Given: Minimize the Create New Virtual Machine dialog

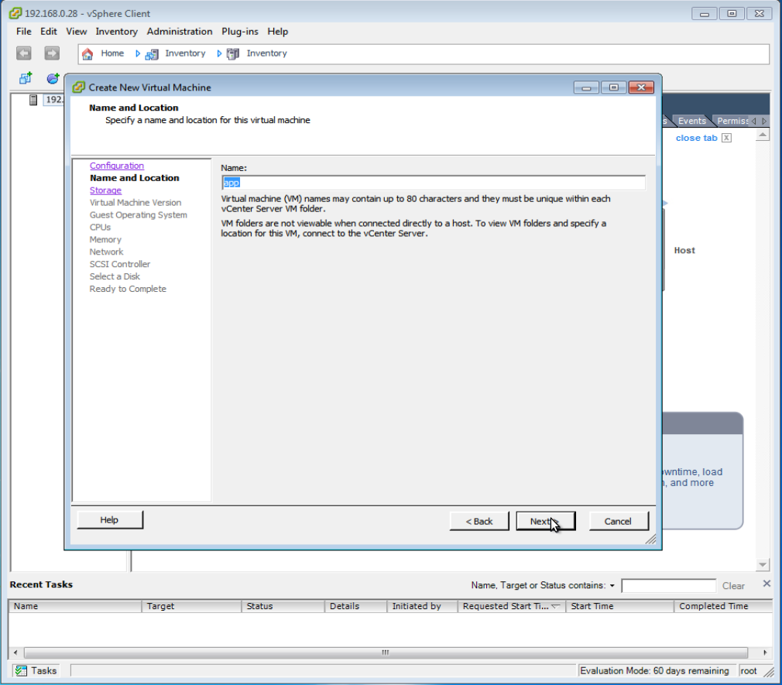Looking at the screenshot, I should click(586, 87).
